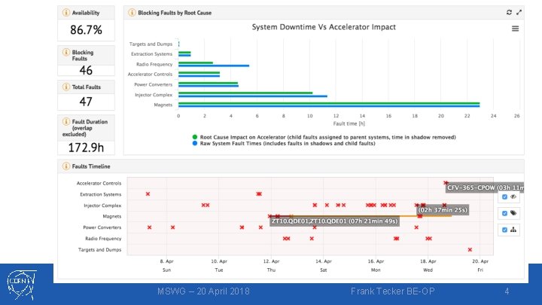Open the chart hamburger export menu

515,29
